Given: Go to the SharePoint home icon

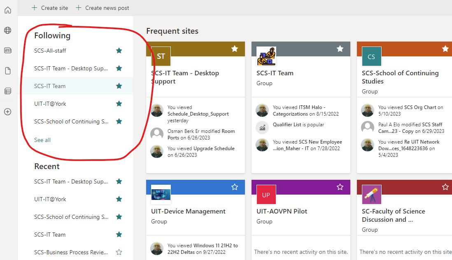Looking at the screenshot, I should [8, 10].
